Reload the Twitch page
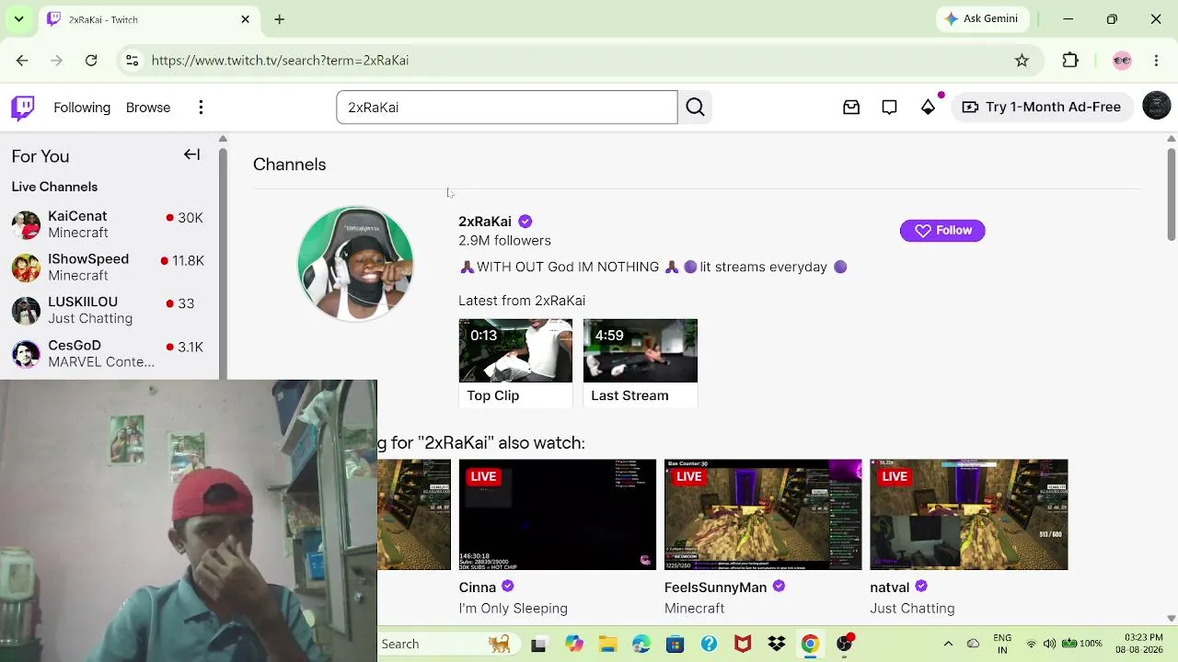Screen dimensions: 1178x662 coord(91,61)
